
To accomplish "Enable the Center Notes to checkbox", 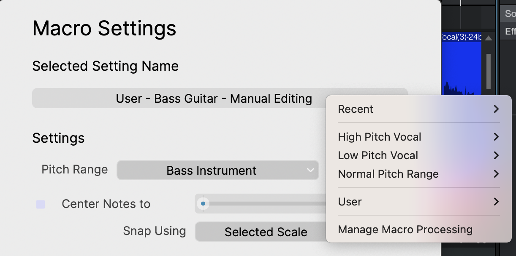I will coord(41,204).
